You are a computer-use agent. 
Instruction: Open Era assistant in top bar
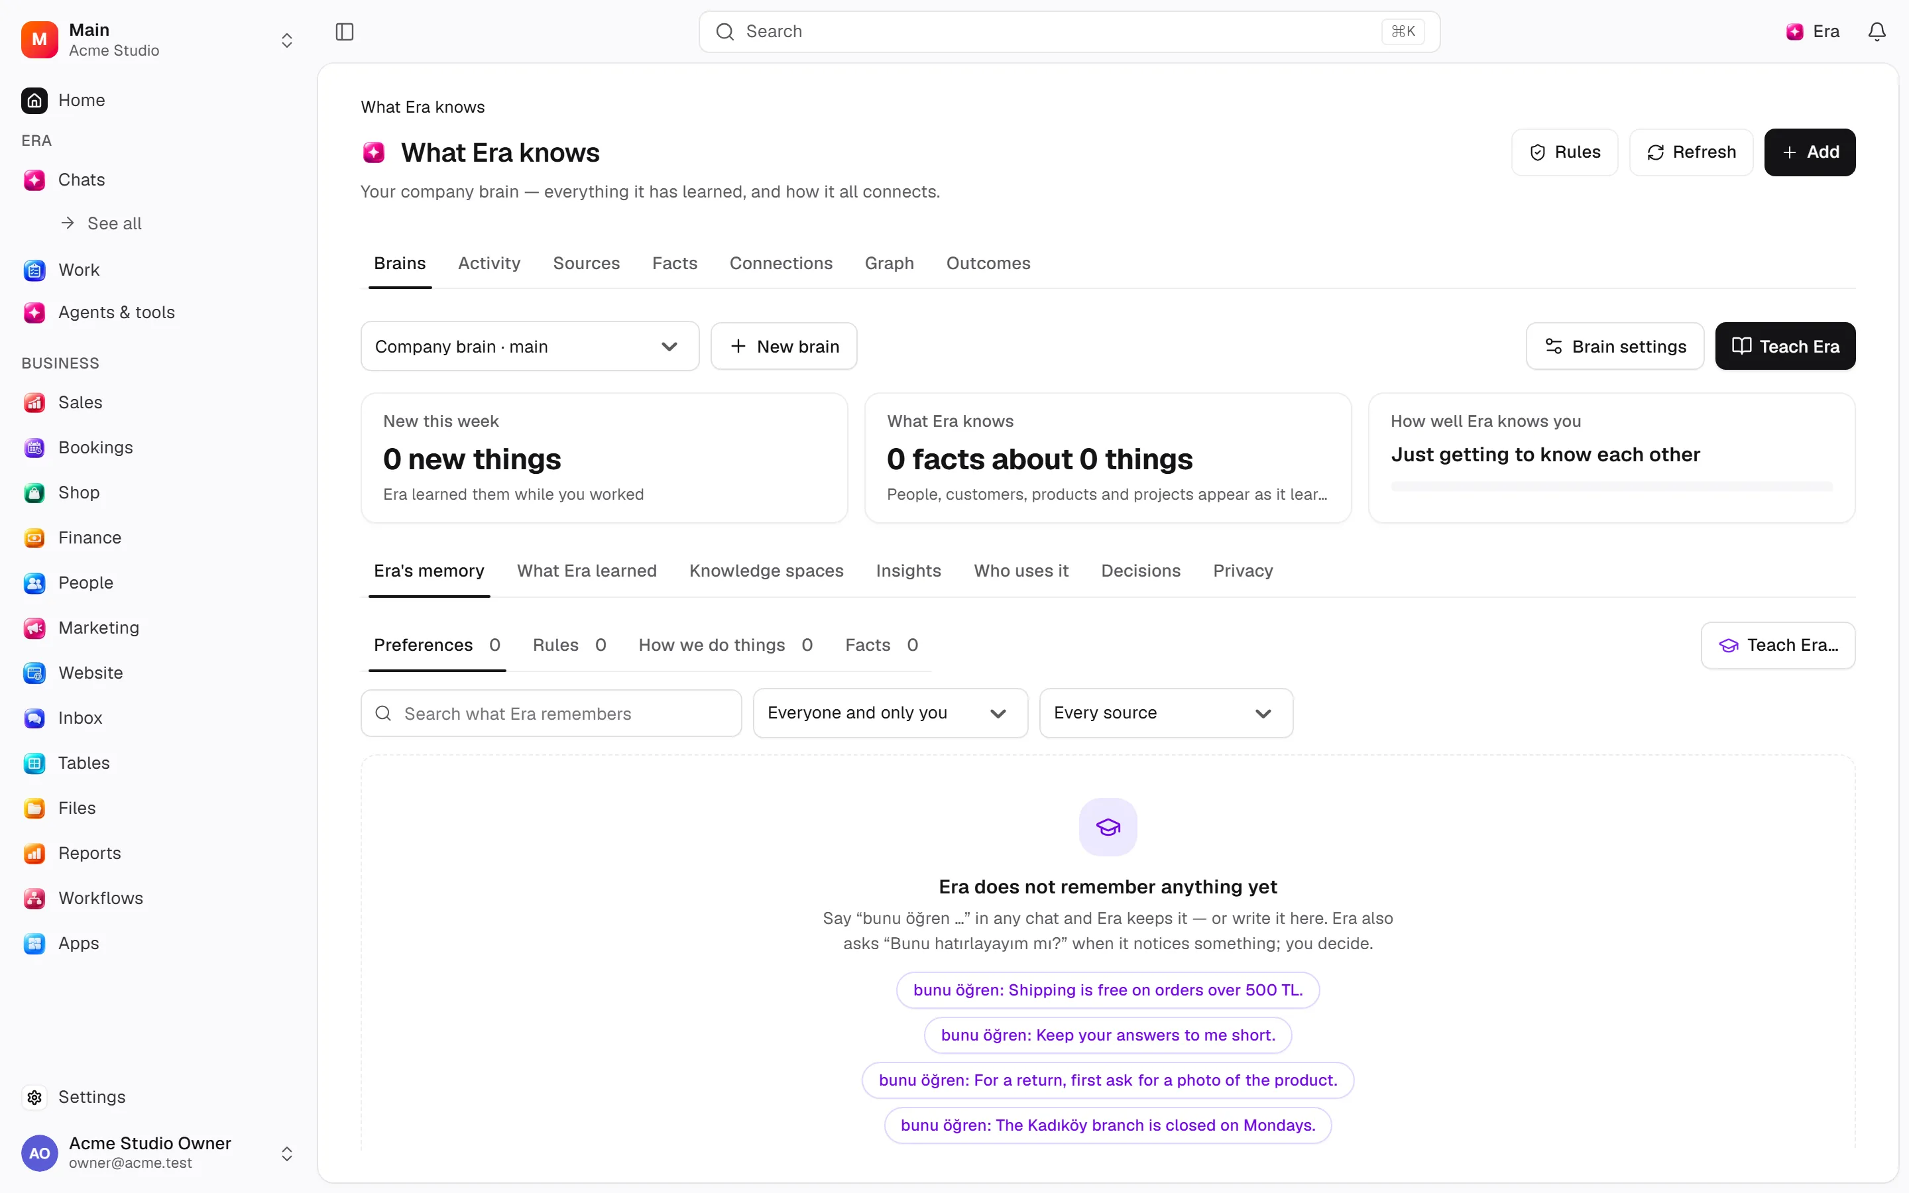click(1813, 32)
